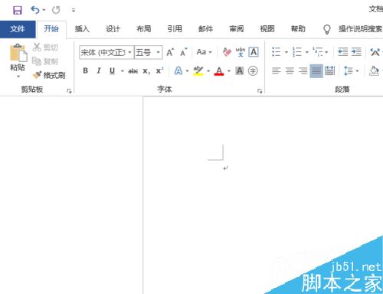Open the 视图 (View) tab
This screenshot has height=294, width=383.
[267, 29]
